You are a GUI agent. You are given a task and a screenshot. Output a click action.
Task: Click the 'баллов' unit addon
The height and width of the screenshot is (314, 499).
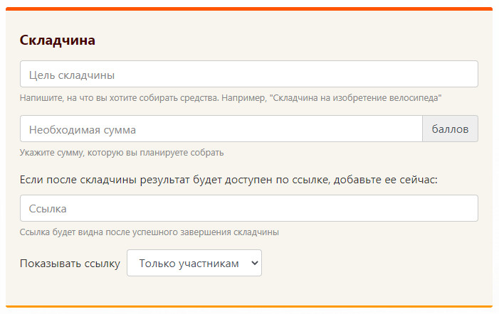click(x=450, y=129)
